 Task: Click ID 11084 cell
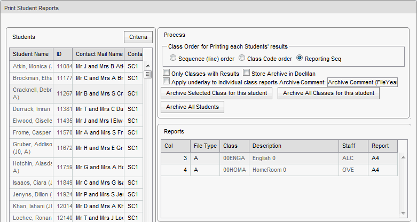coord(63,67)
